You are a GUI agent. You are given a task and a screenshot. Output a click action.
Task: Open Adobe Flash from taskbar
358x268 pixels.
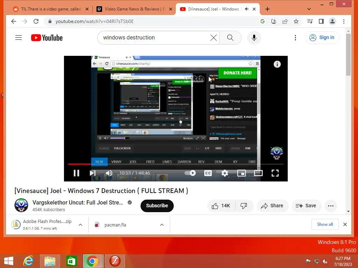coord(115,261)
